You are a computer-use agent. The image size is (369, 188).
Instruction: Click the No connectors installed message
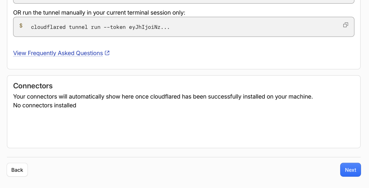(x=45, y=105)
